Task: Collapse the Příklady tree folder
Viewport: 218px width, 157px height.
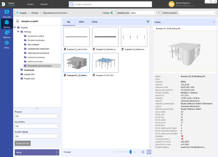Action: coord(18,32)
